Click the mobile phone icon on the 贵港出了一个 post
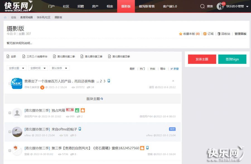The image size is (251, 164). point(109,81)
